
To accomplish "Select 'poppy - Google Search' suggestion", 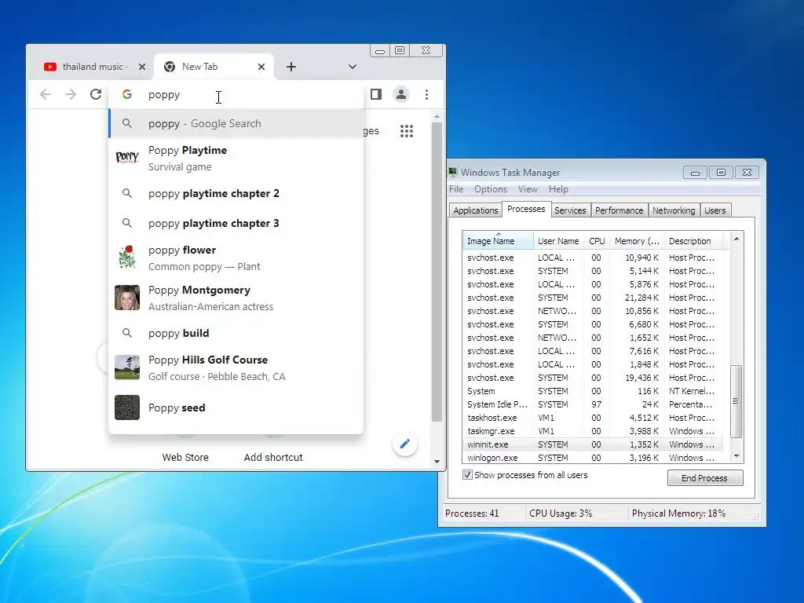I will (236, 123).
